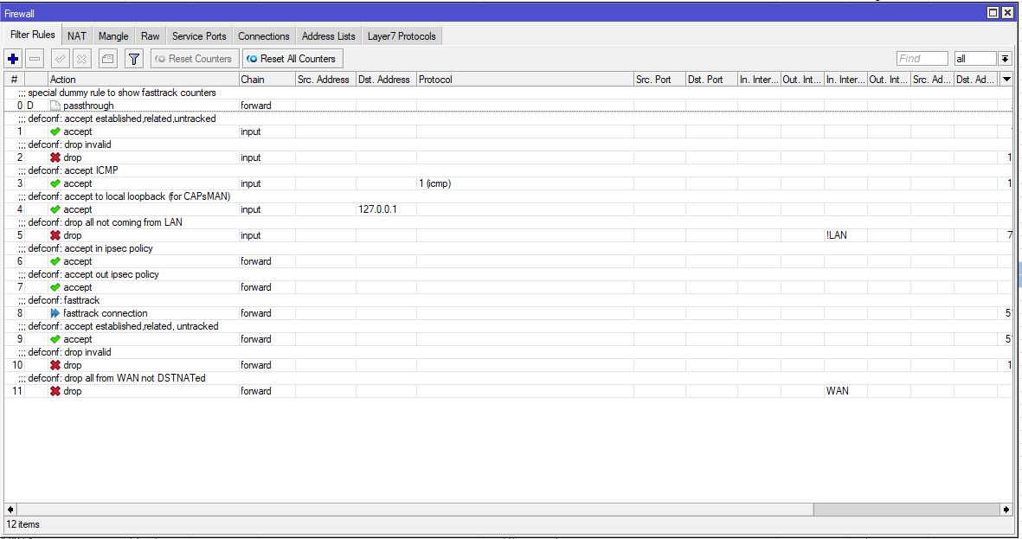Click the comment icon in the toolbar
The height and width of the screenshot is (539, 1022).
[x=107, y=59]
